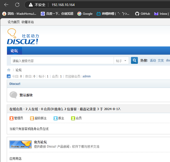Click the 设为首页 link

(x=14, y=22)
